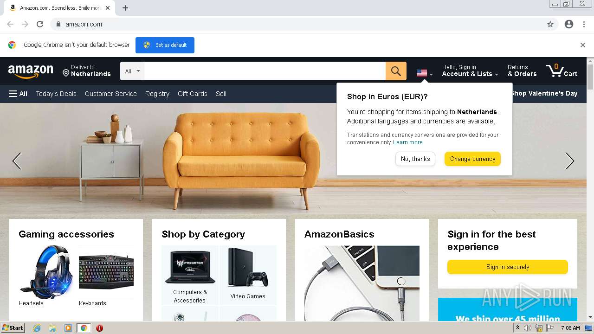Open the Chrome profile avatar icon
Viewport: 594px width, 334px height.
(569, 24)
